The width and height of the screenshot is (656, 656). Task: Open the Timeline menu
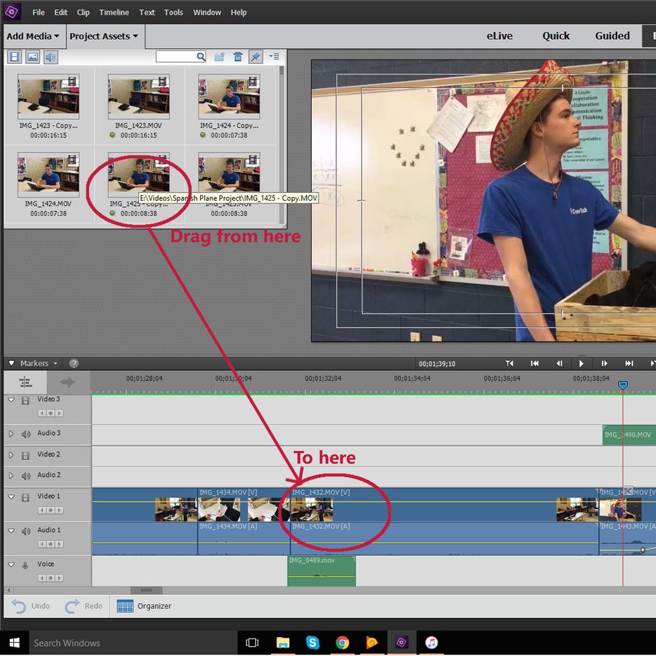coord(114,12)
